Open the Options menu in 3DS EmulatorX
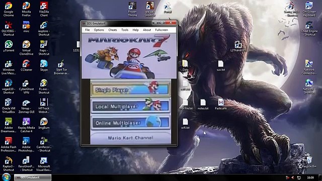 tap(99, 30)
